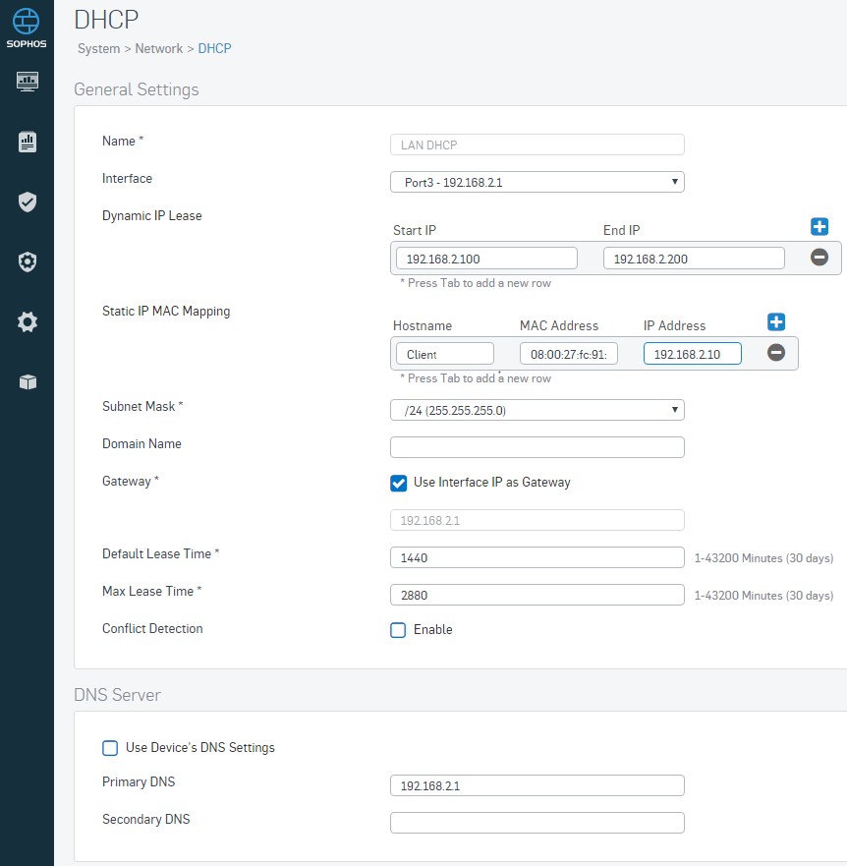The width and height of the screenshot is (847, 866).
Task: Click the General Settings heading
Action: pos(137,89)
